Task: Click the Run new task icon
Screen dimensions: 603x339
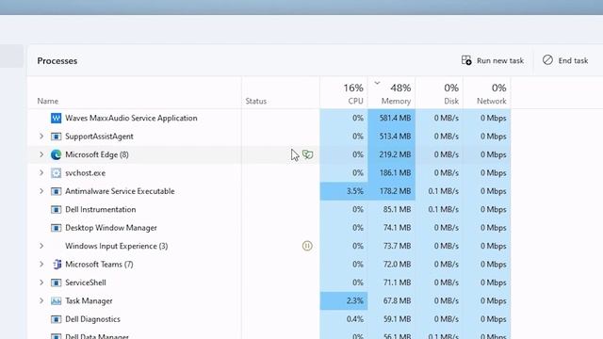Action: pyautogui.click(x=466, y=60)
